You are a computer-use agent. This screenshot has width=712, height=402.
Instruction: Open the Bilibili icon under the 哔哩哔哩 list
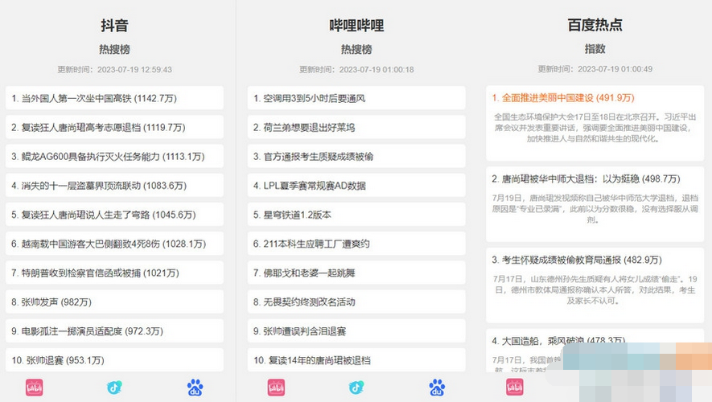pos(276,388)
